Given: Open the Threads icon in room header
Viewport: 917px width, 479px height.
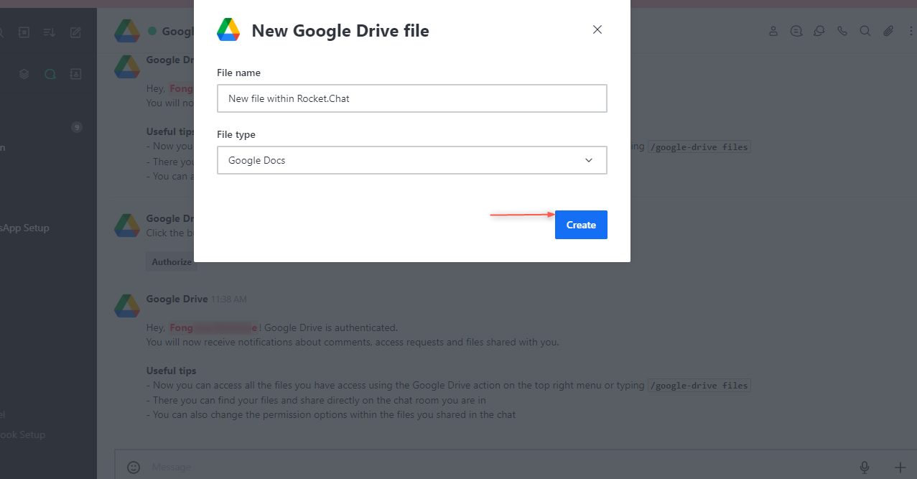Looking at the screenshot, I should [x=796, y=31].
